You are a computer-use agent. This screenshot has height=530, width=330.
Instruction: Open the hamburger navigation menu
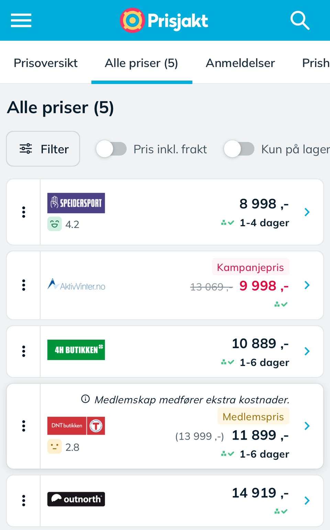coord(21,20)
